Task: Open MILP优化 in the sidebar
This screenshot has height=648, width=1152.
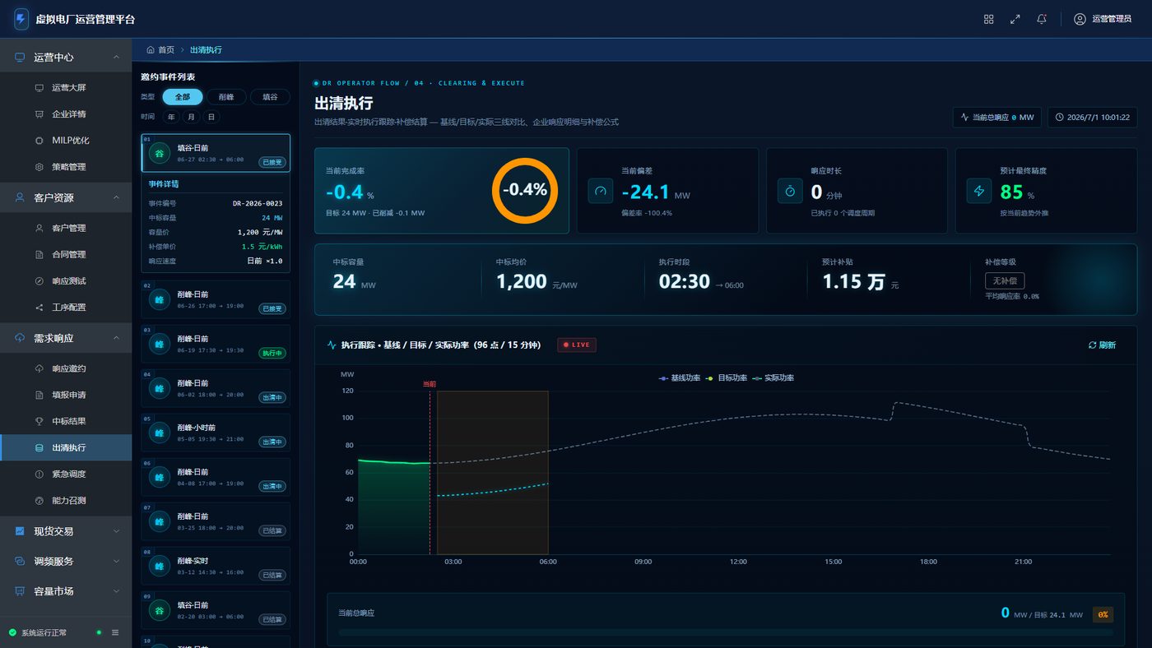Action: point(66,140)
